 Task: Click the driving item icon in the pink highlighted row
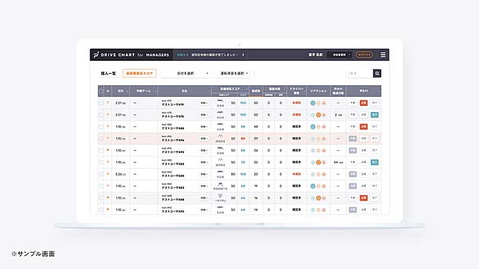pos(220,137)
